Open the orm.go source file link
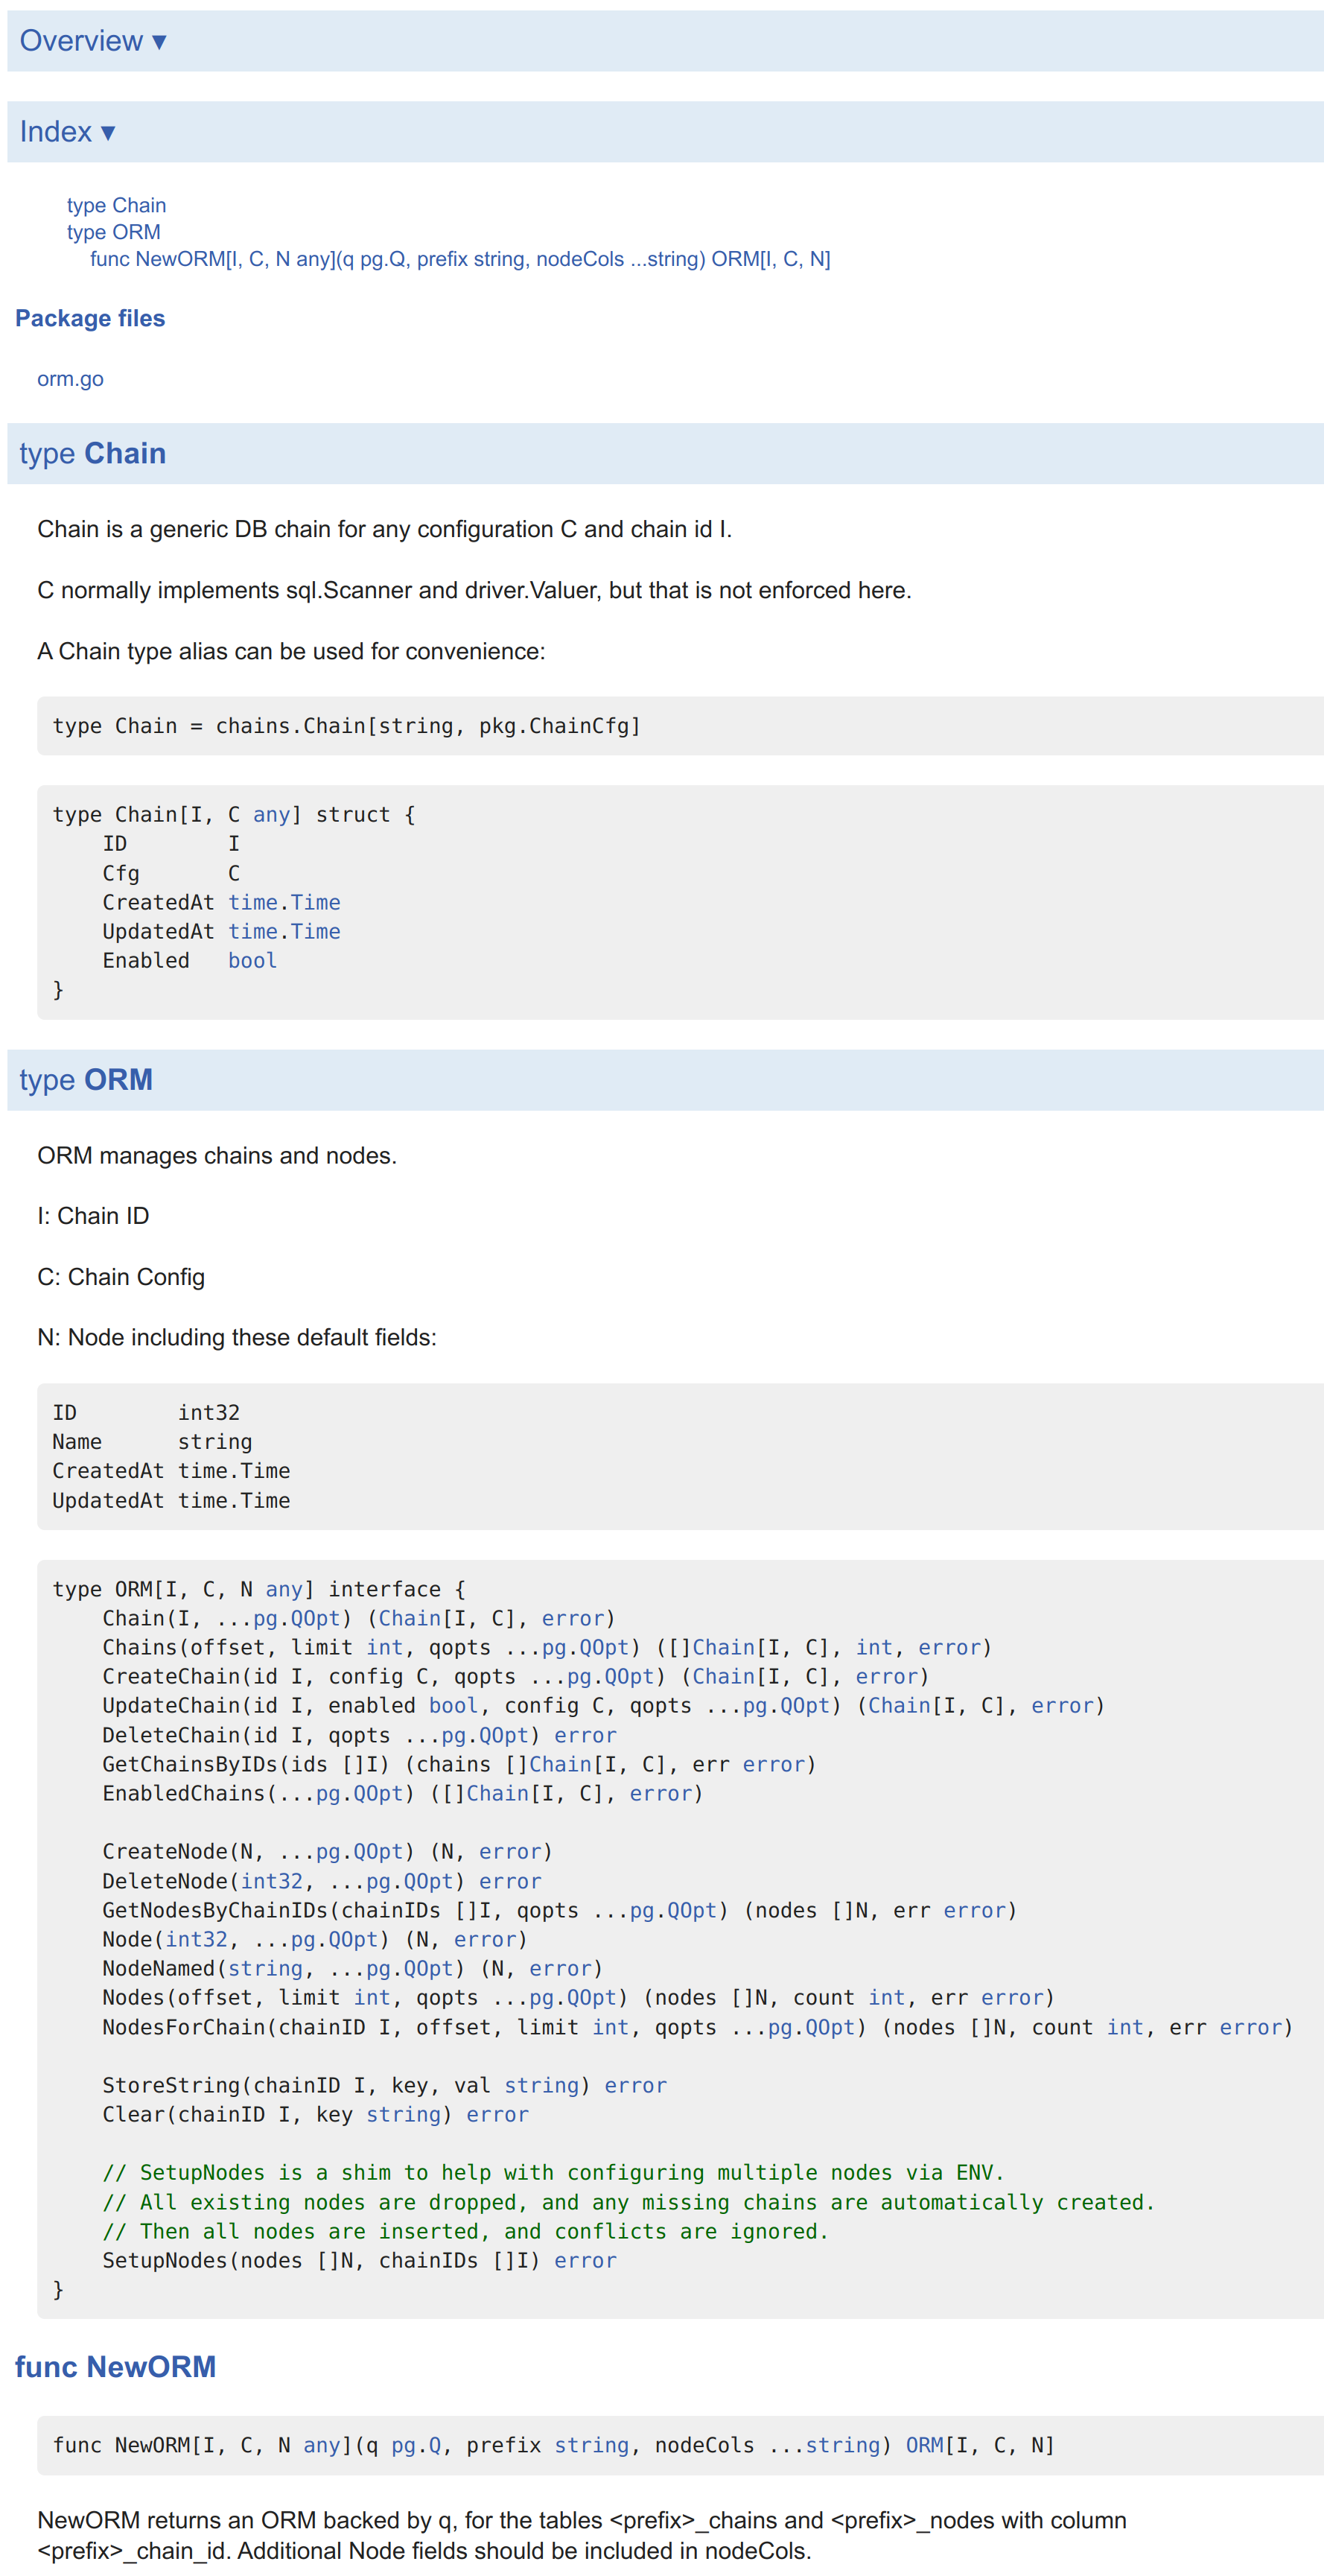Screen dimensions: 1324x2576 click(69, 379)
